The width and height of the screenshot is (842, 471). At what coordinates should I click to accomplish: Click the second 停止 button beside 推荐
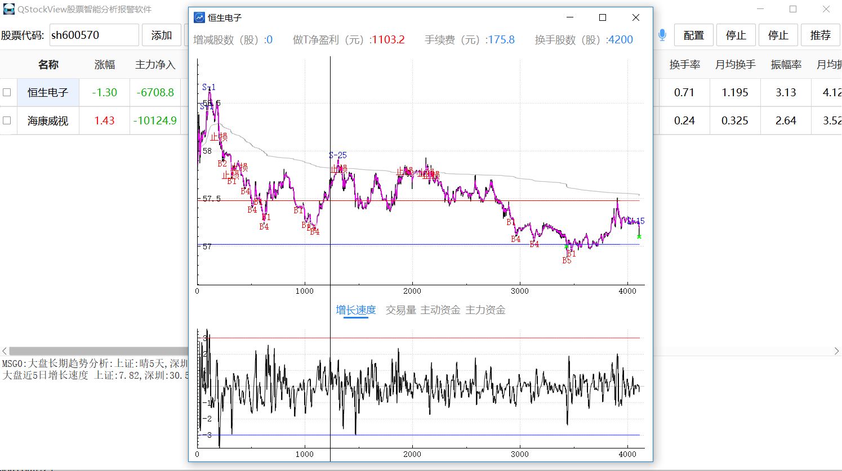coord(778,35)
